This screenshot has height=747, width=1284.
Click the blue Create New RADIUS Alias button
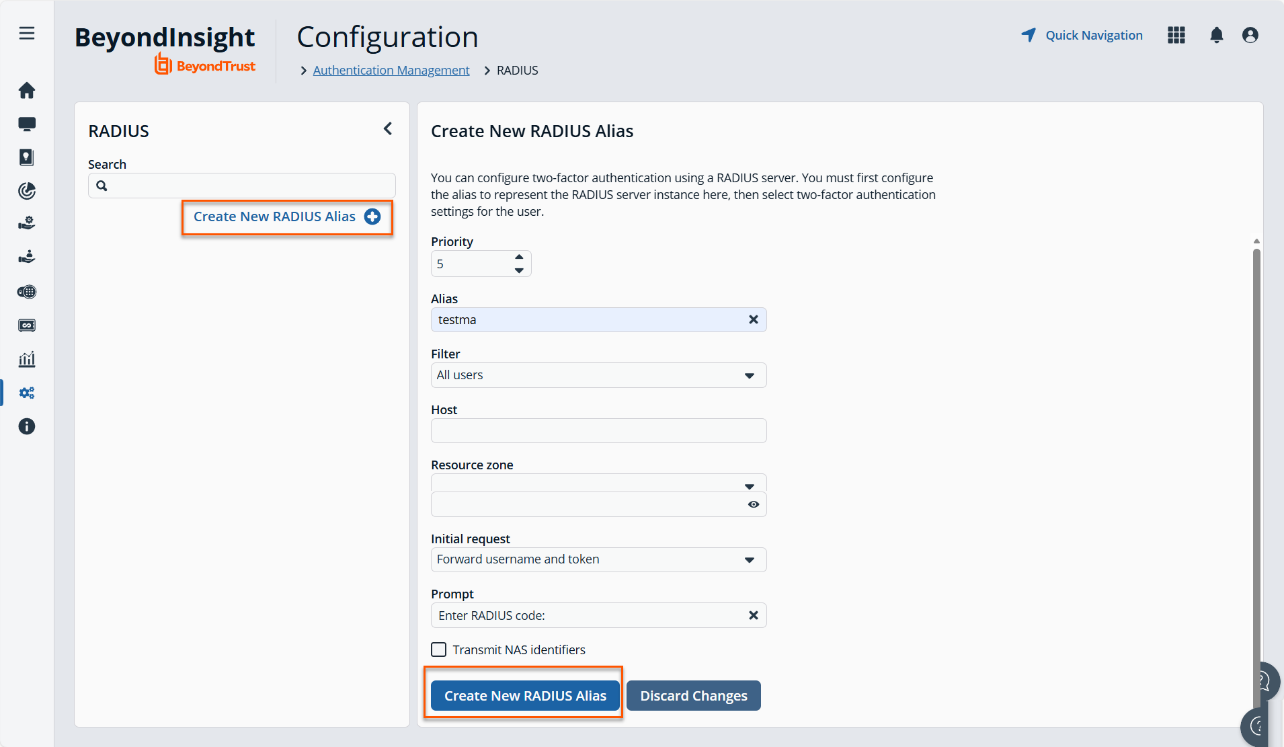click(525, 696)
